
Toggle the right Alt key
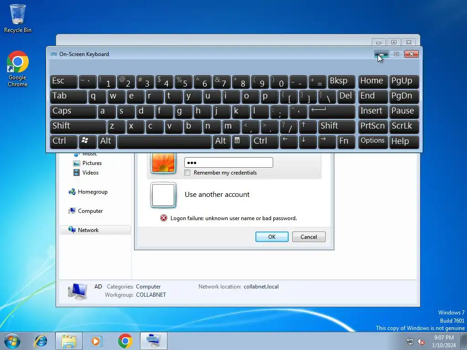(x=221, y=142)
